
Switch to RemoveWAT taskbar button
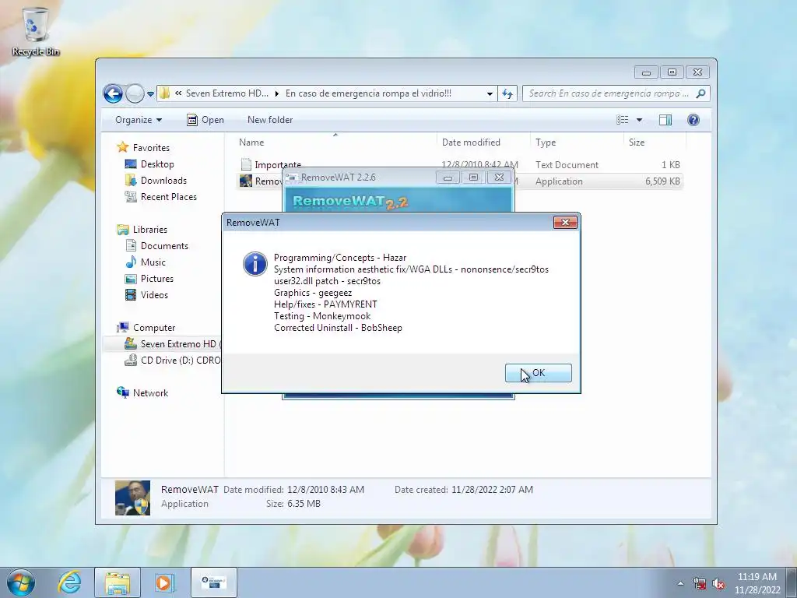click(213, 582)
